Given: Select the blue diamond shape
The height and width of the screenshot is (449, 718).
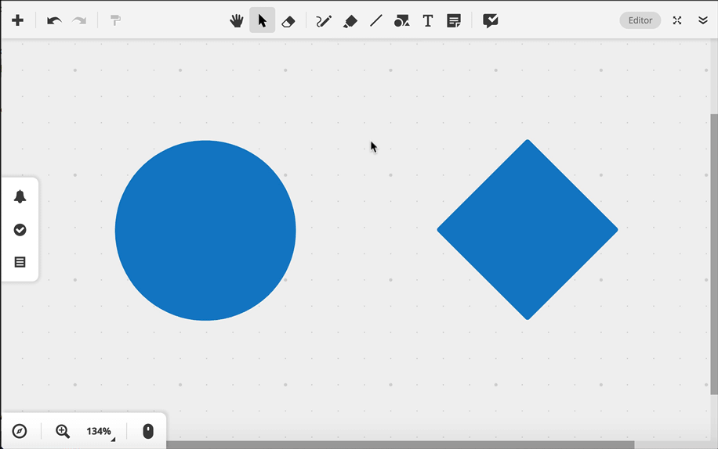Looking at the screenshot, I should (x=528, y=230).
